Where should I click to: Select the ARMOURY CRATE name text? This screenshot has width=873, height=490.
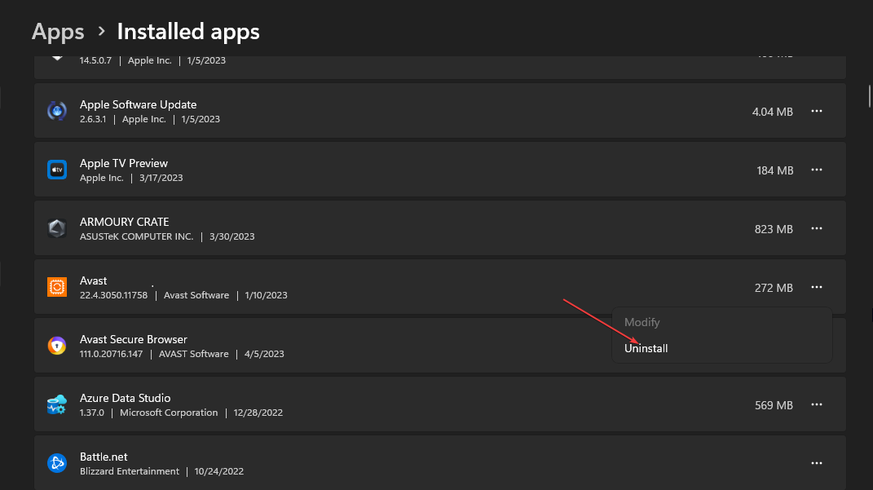coord(124,222)
